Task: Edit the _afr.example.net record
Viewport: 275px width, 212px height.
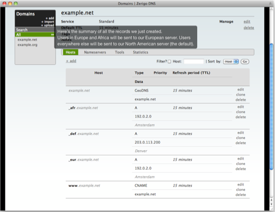Action: point(241,107)
